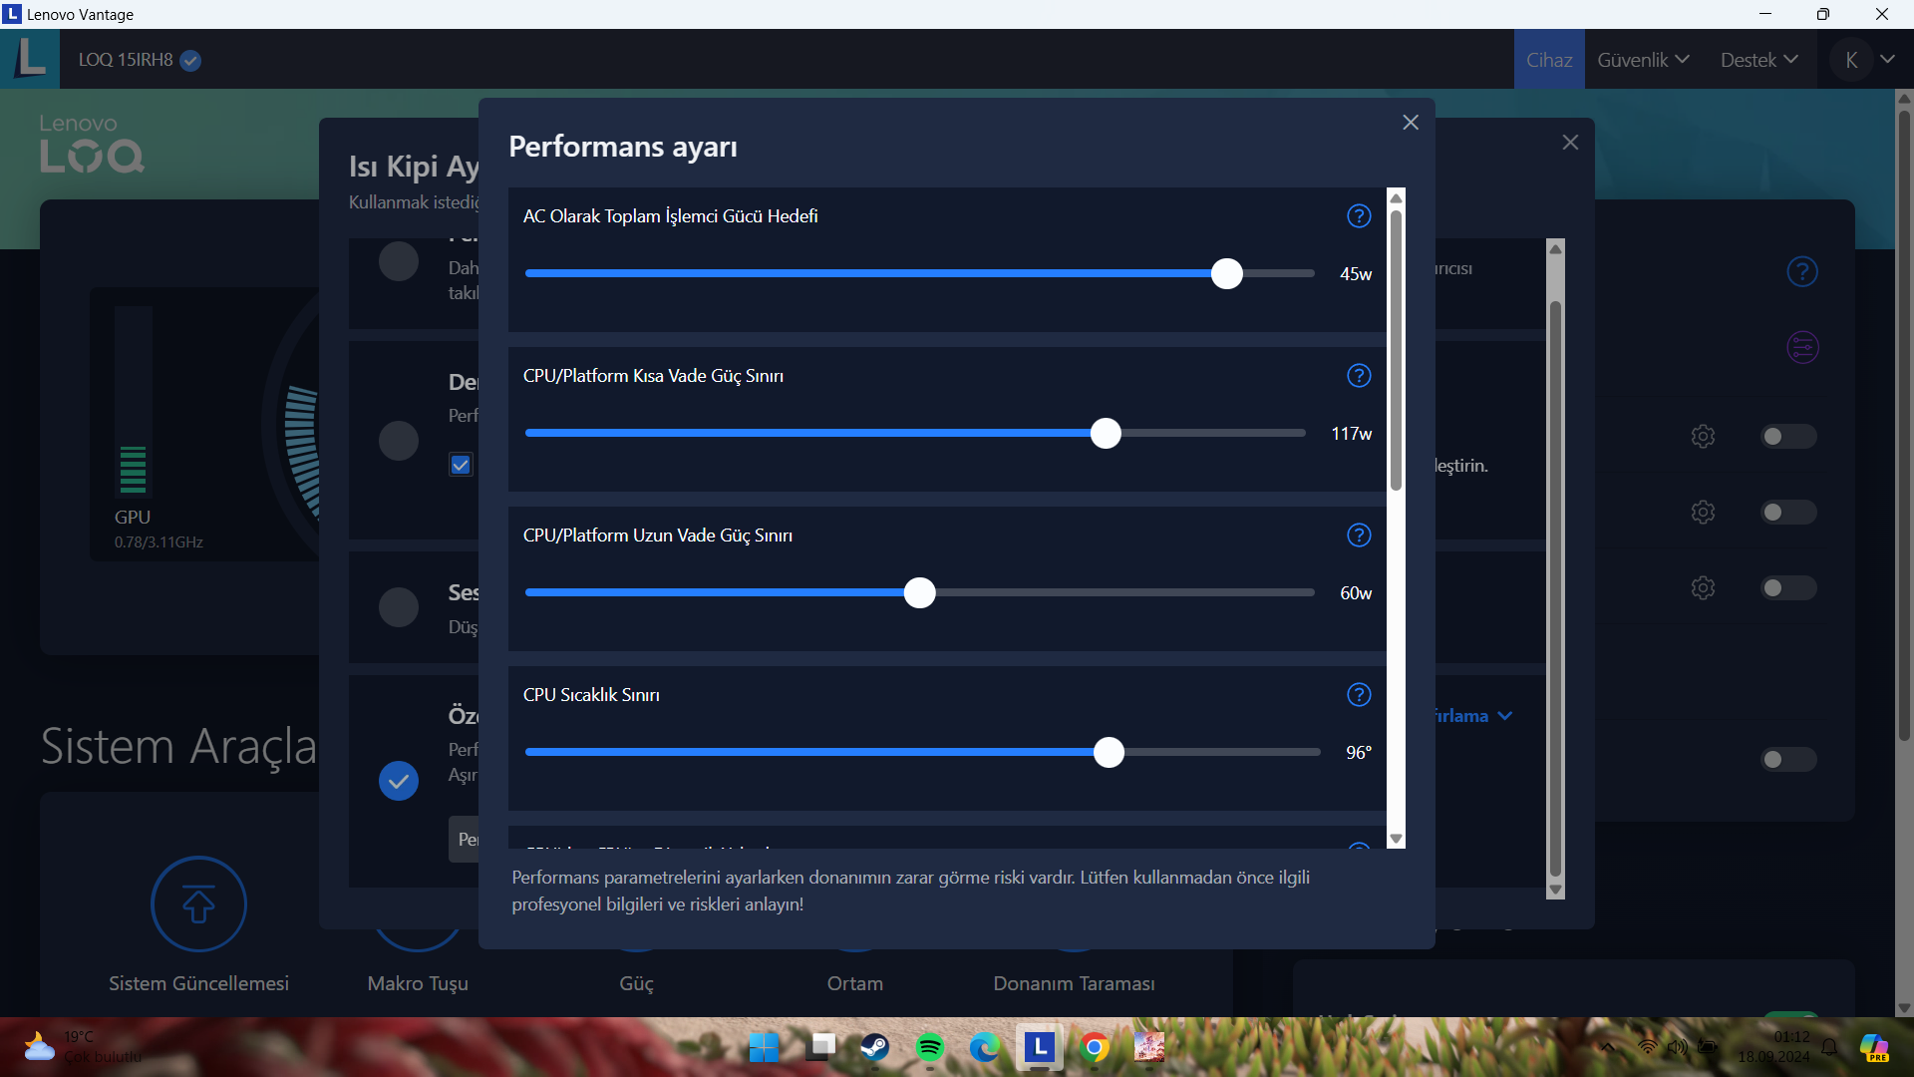Expand the Güvenlik dropdown menu
1914x1077 pixels.
(x=1643, y=60)
